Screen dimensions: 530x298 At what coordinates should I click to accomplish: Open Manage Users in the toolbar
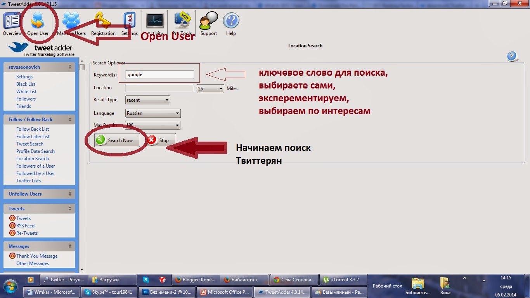coord(71,24)
